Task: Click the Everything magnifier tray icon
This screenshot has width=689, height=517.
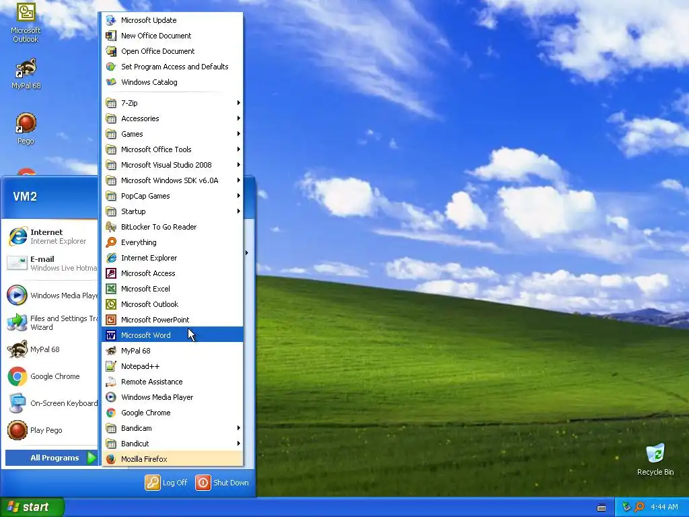Action: pos(639,507)
